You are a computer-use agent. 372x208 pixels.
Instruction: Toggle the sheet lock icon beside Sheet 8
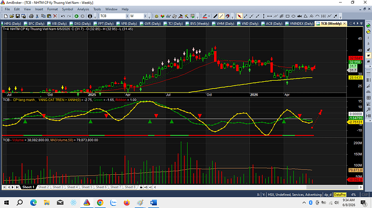pyautogui.click(x=141, y=187)
